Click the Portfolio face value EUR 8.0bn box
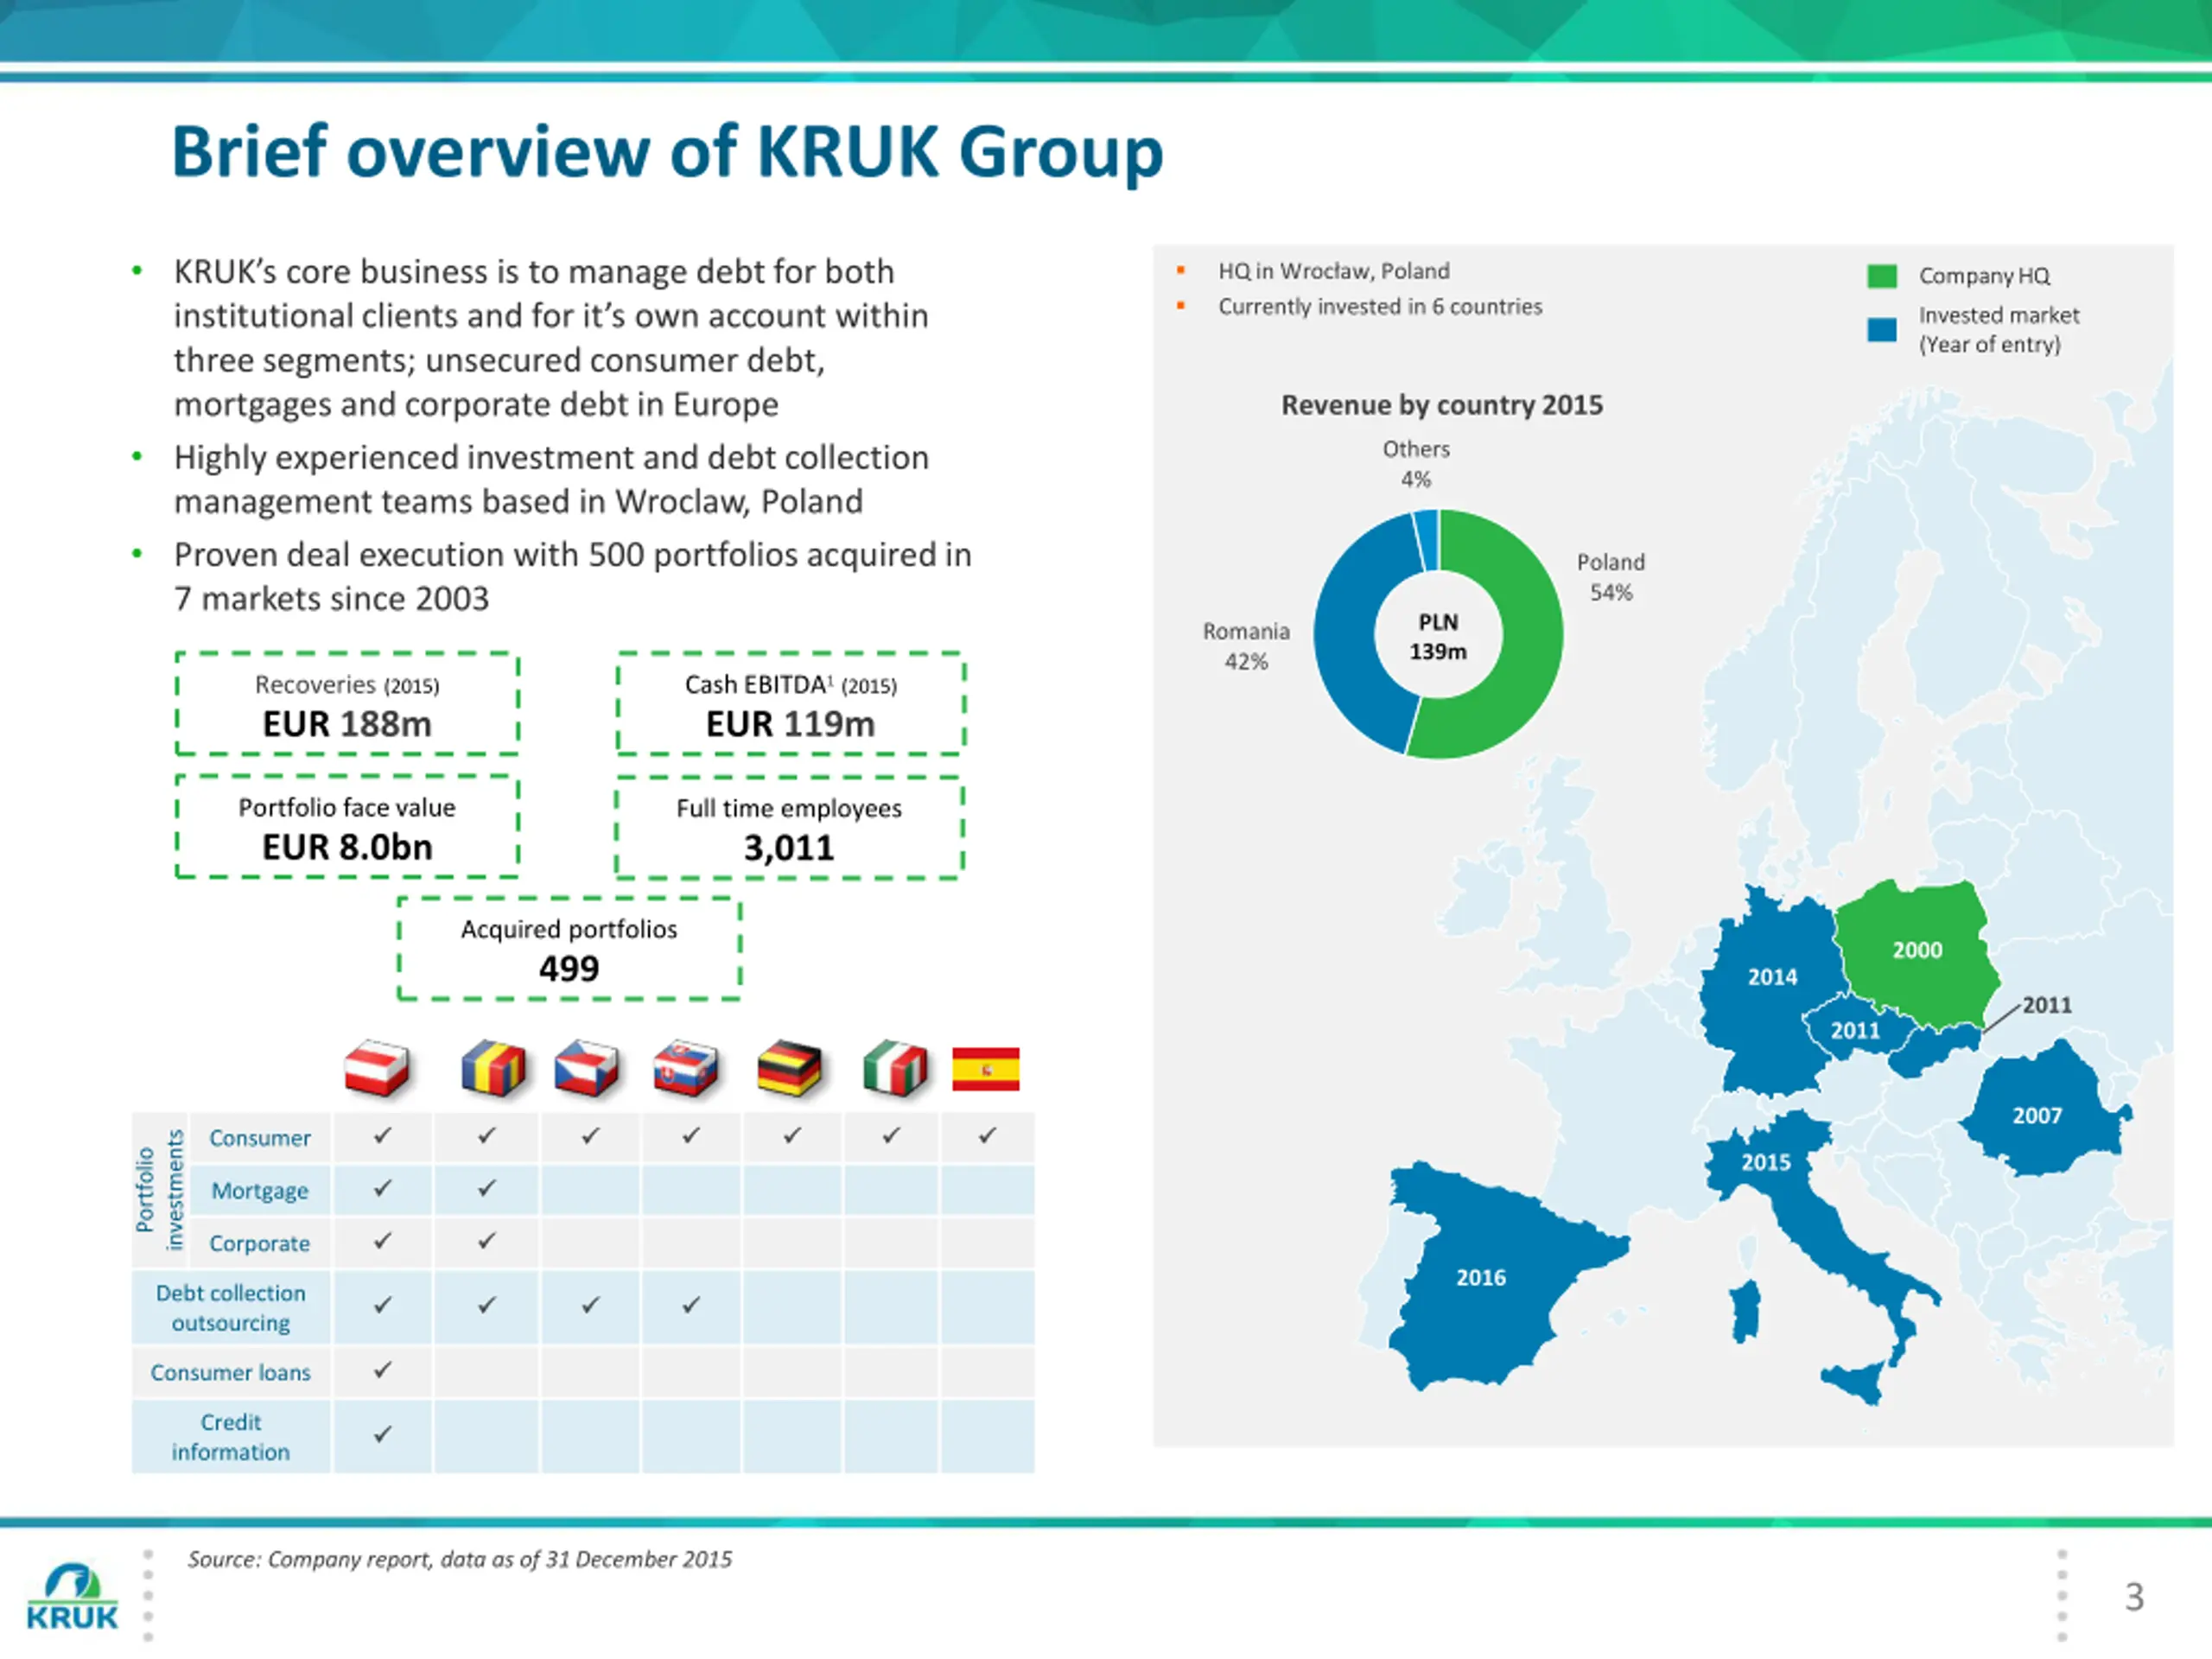 click(x=347, y=827)
